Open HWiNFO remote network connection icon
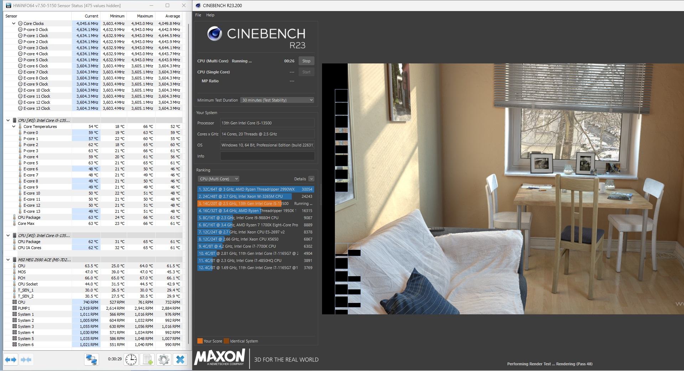Screen dimensions: 684x371 tap(92, 360)
